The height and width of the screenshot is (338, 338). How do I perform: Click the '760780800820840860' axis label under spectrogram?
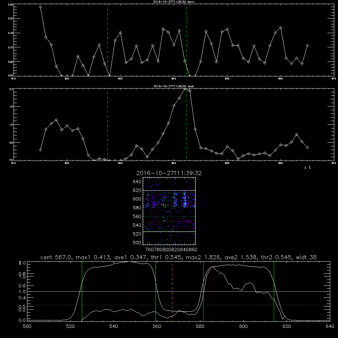(x=171, y=249)
